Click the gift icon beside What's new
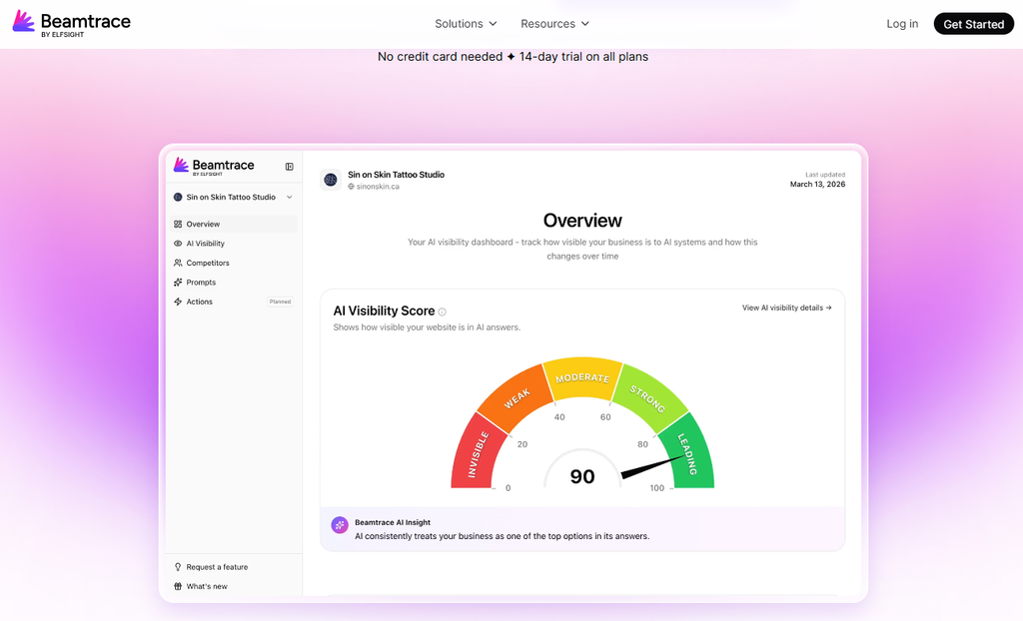The image size is (1023, 621). (178, 586)
